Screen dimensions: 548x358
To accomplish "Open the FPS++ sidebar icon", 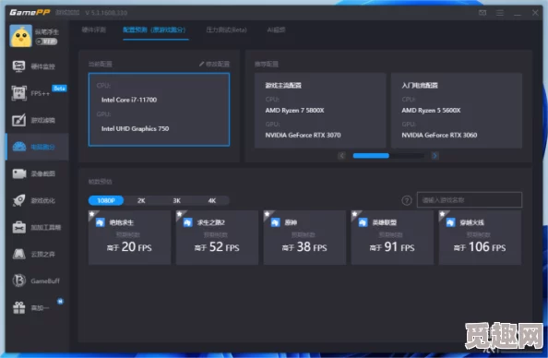I will pos(18,93).
